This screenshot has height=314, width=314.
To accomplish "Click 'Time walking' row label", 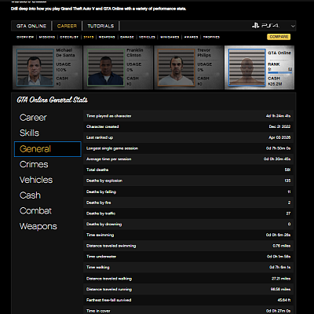I will pos(98,268).
